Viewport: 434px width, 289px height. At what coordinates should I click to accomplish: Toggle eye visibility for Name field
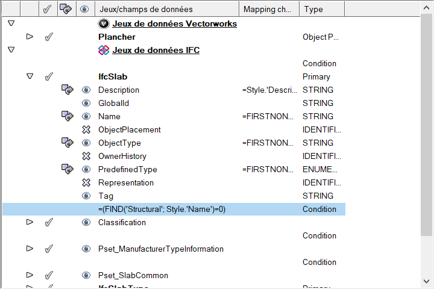(x=86, y=116)
